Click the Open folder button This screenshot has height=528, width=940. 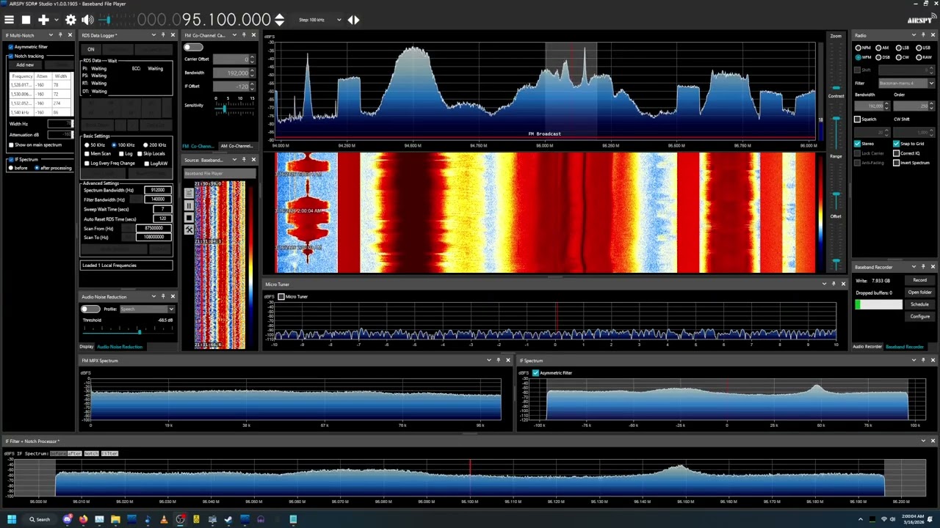point(919,292)
